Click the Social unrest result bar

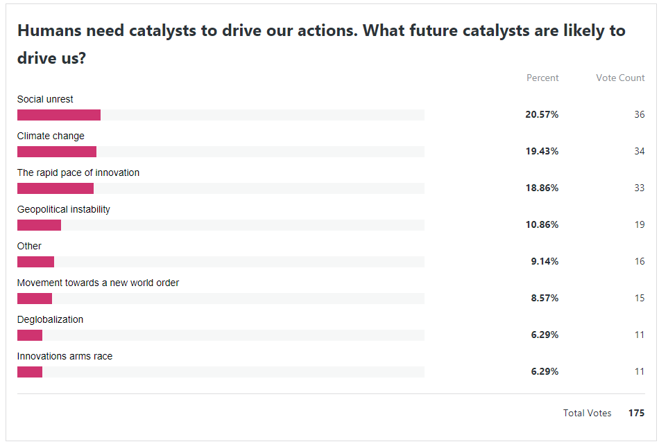[59, 115]
